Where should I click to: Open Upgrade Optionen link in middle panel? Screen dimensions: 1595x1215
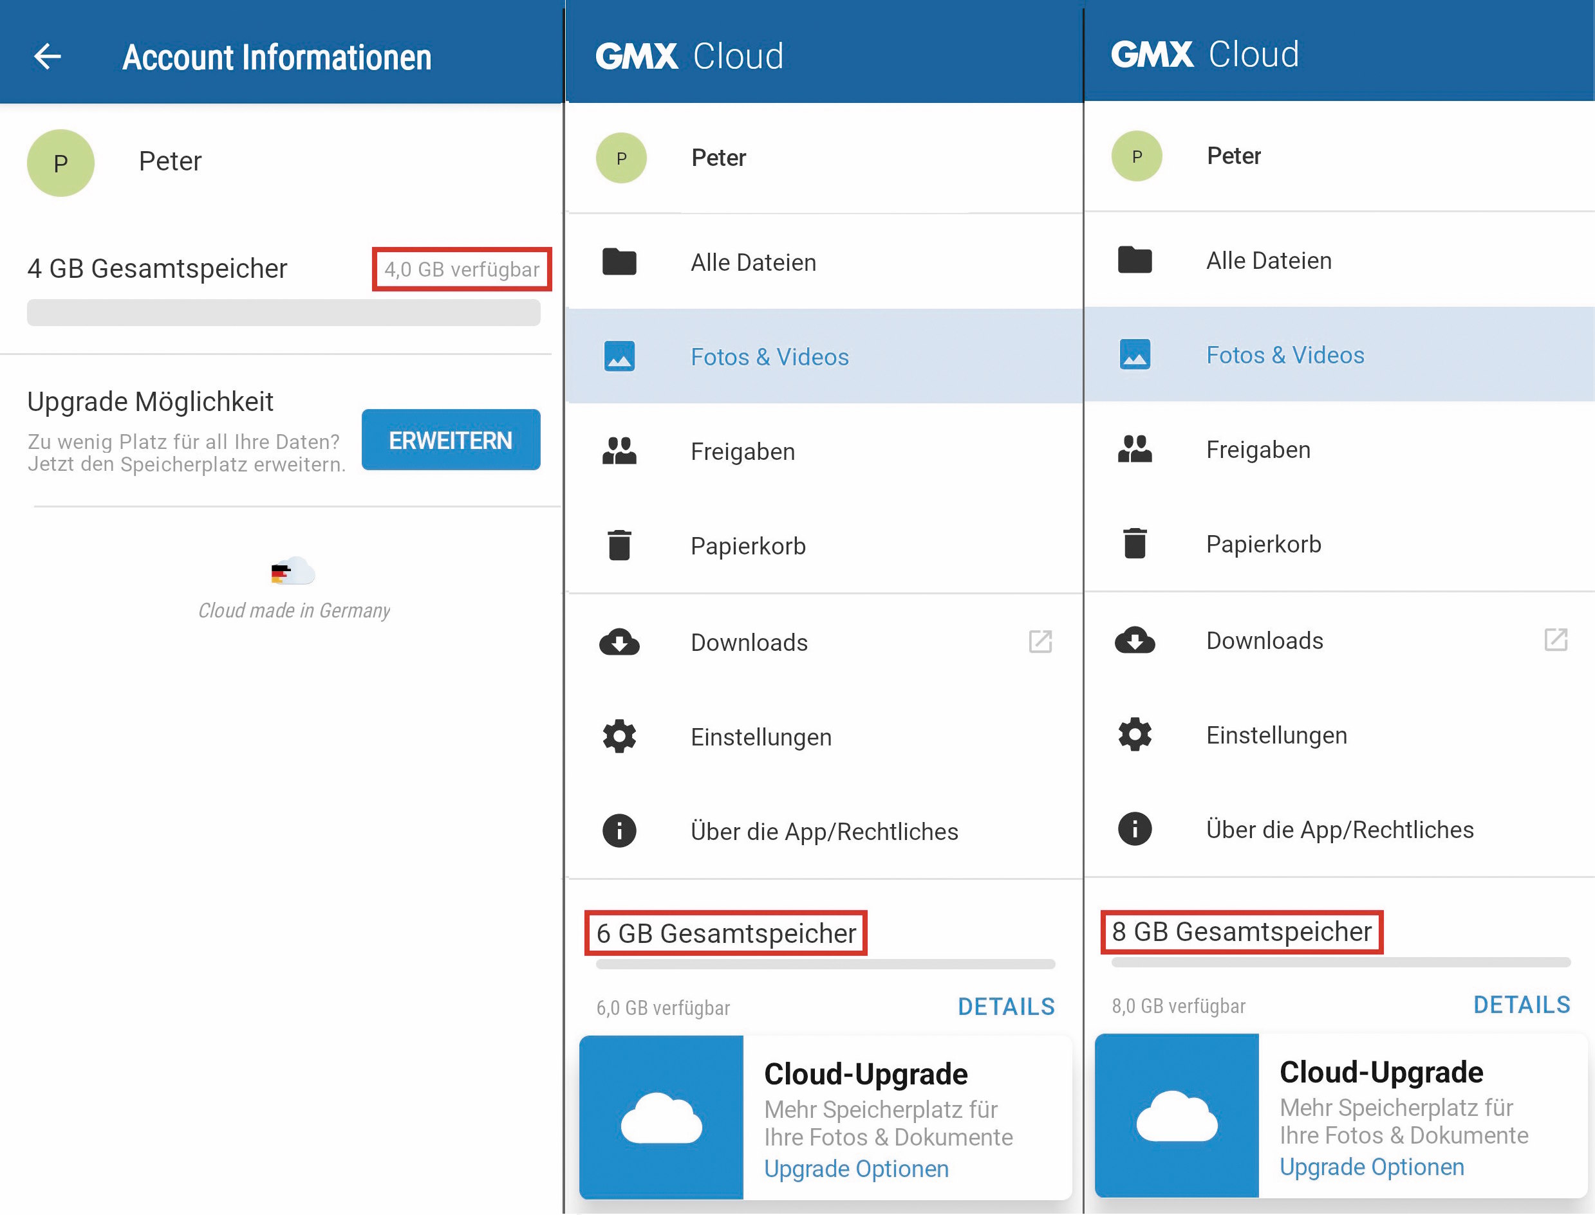856,1169
